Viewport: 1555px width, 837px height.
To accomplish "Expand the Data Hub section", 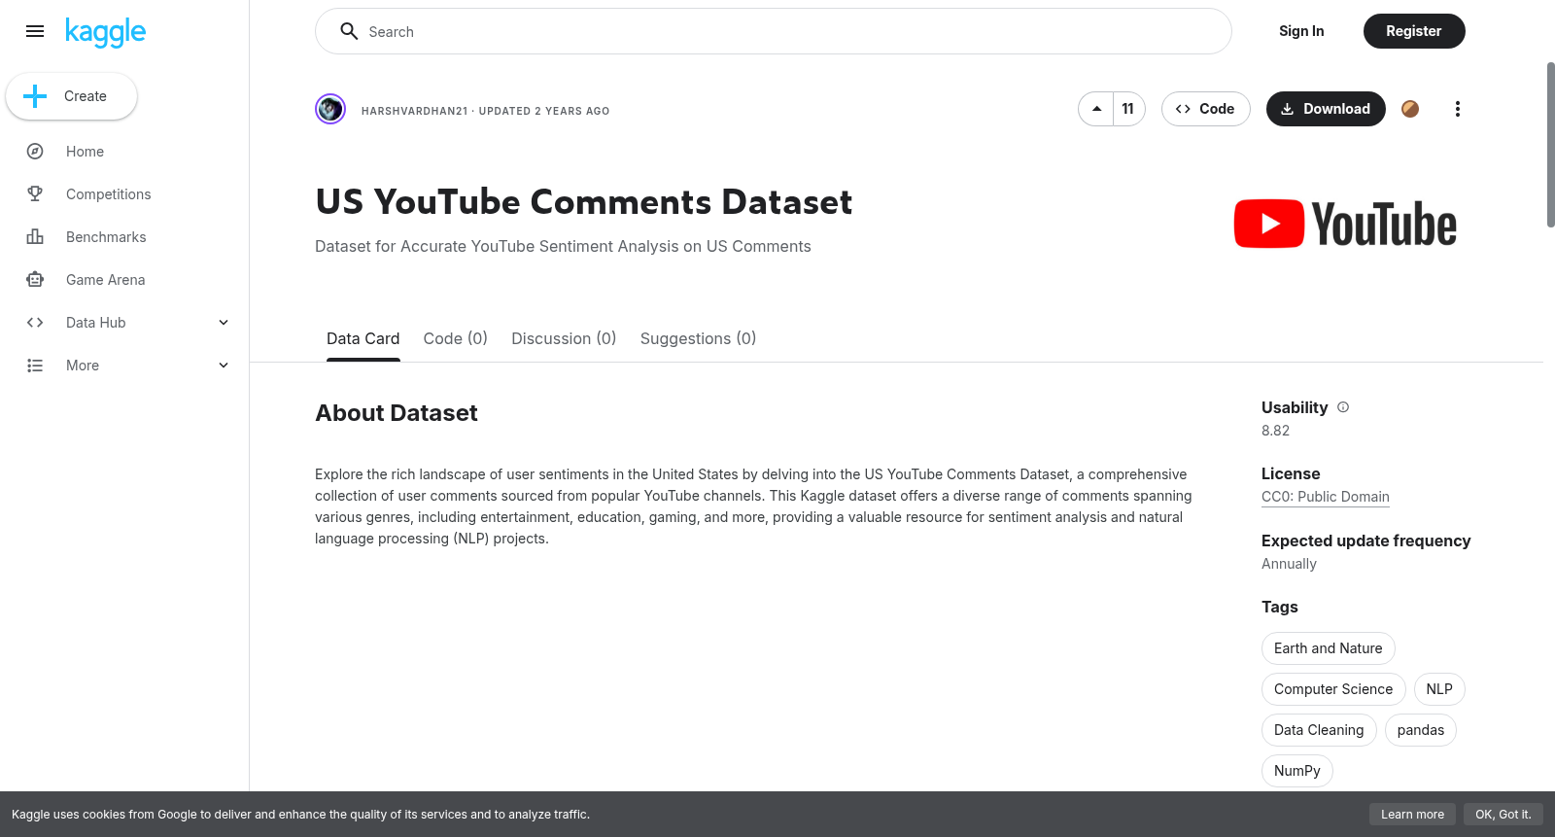I will 224,323.
